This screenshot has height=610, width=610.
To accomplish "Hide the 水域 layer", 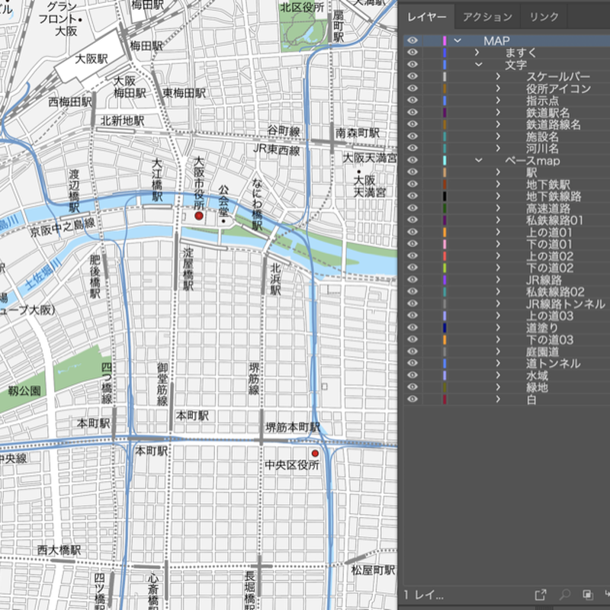I will click(x=413, y=375).
